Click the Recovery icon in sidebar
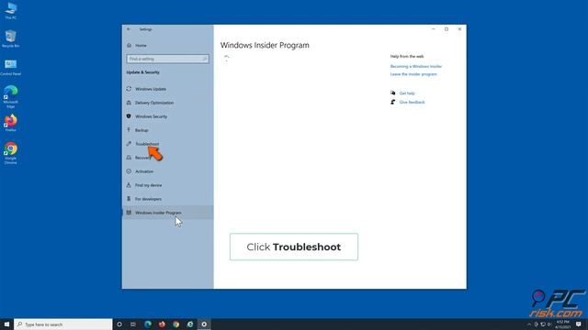This screenshot has height=330, width=588. [x=129, y=158]
